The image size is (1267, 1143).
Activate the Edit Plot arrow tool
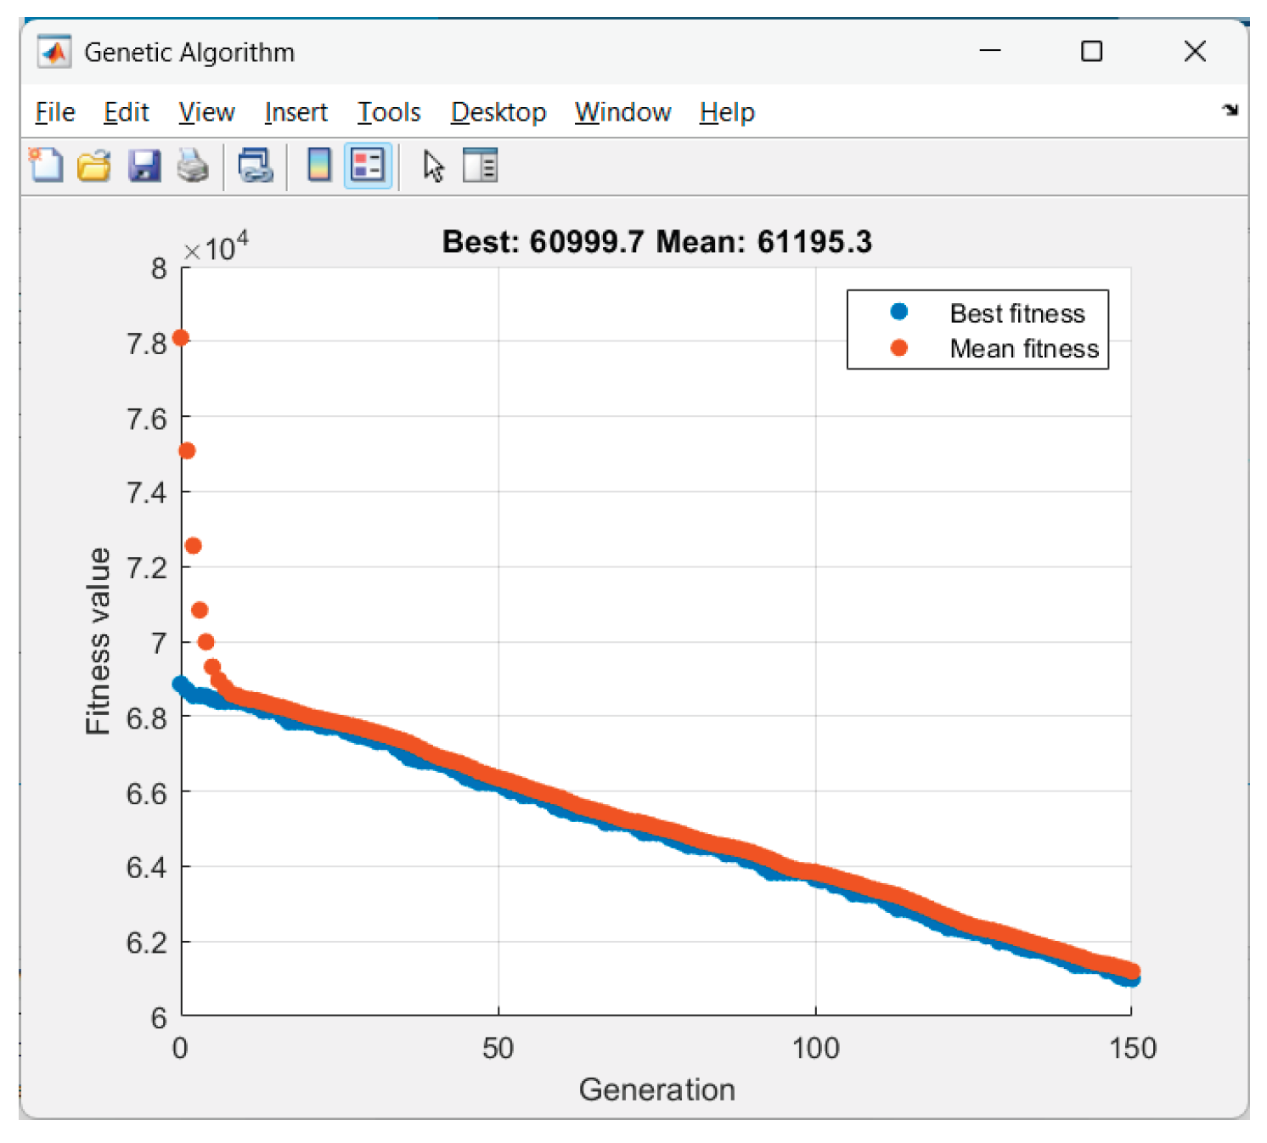click(433, 166)
